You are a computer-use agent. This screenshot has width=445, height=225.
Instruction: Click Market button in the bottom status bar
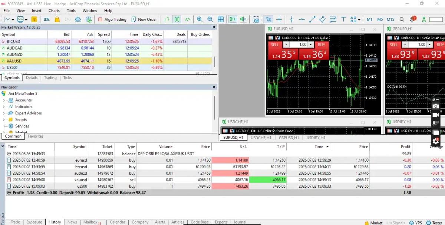[373, 223]
